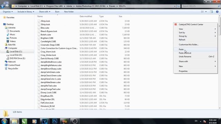Open Photoshop from the taskbar

click(x=55, y=121)
